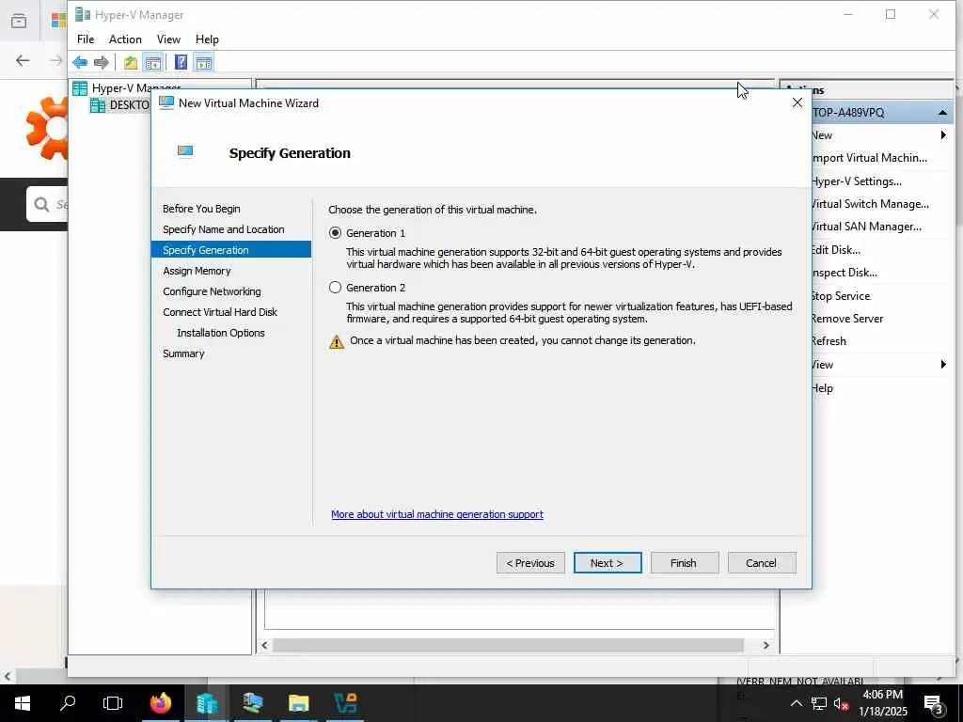Click the Finish button in the wizard
The width and height of the screenshot is (963, 722).
point(685,563)
